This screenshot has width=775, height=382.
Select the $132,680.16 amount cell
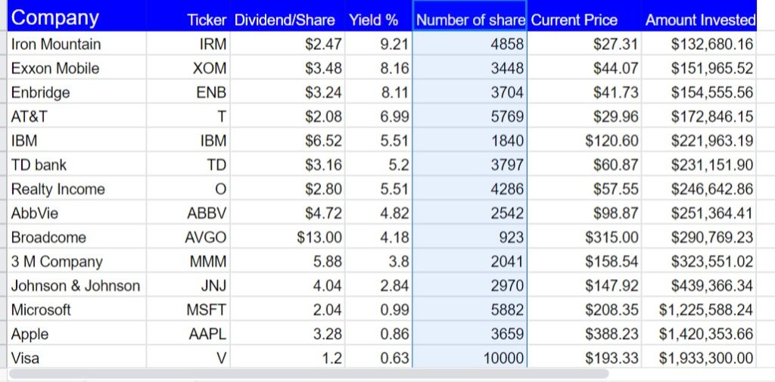point(699,44)
